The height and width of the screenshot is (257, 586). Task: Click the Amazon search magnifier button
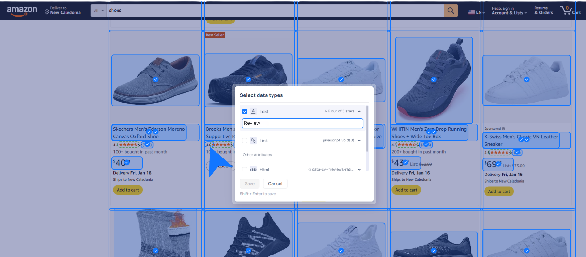451,11
